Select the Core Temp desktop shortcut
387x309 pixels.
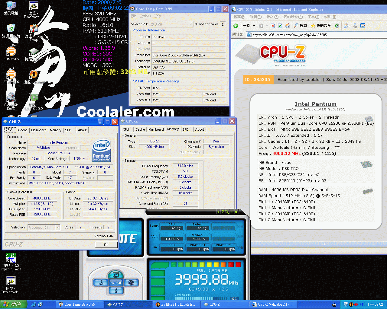[34, 33]
